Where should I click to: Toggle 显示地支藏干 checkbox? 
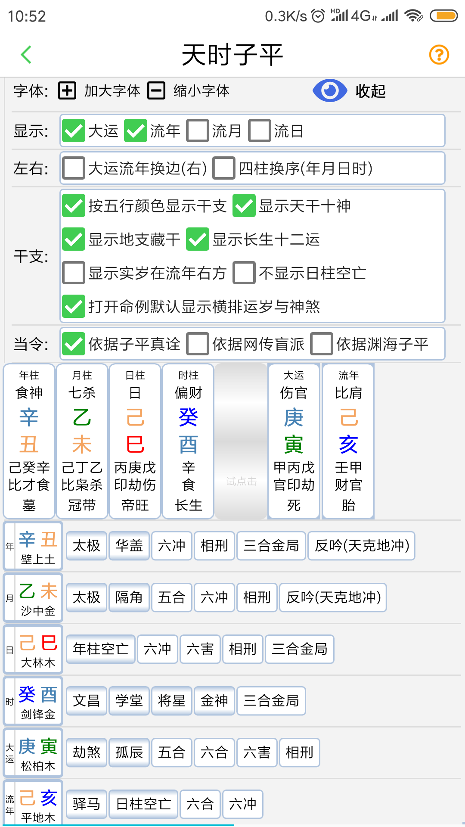[x=74, y=239]
